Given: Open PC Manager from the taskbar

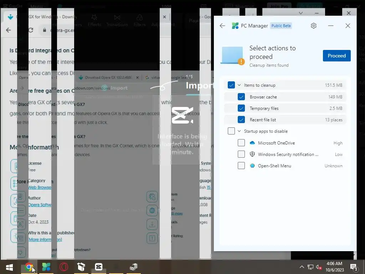Looking at the screenshot, I should 46,267.
